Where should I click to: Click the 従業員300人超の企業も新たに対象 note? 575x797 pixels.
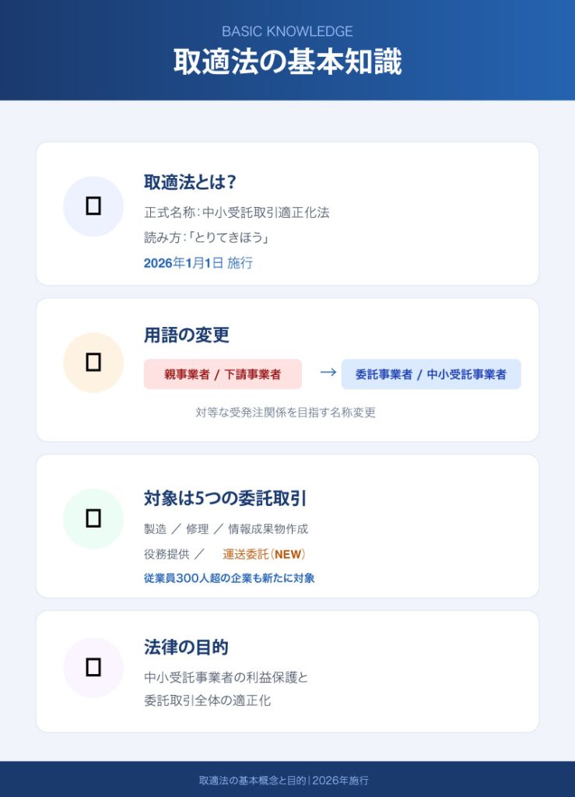[229, 578]
